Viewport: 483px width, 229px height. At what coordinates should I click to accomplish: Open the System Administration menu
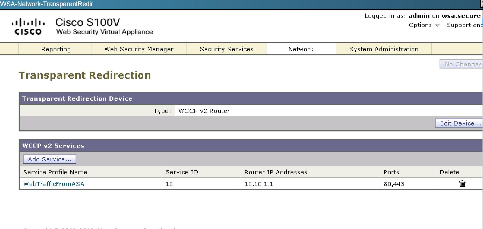pyautogui.click(x=384, y=49)
